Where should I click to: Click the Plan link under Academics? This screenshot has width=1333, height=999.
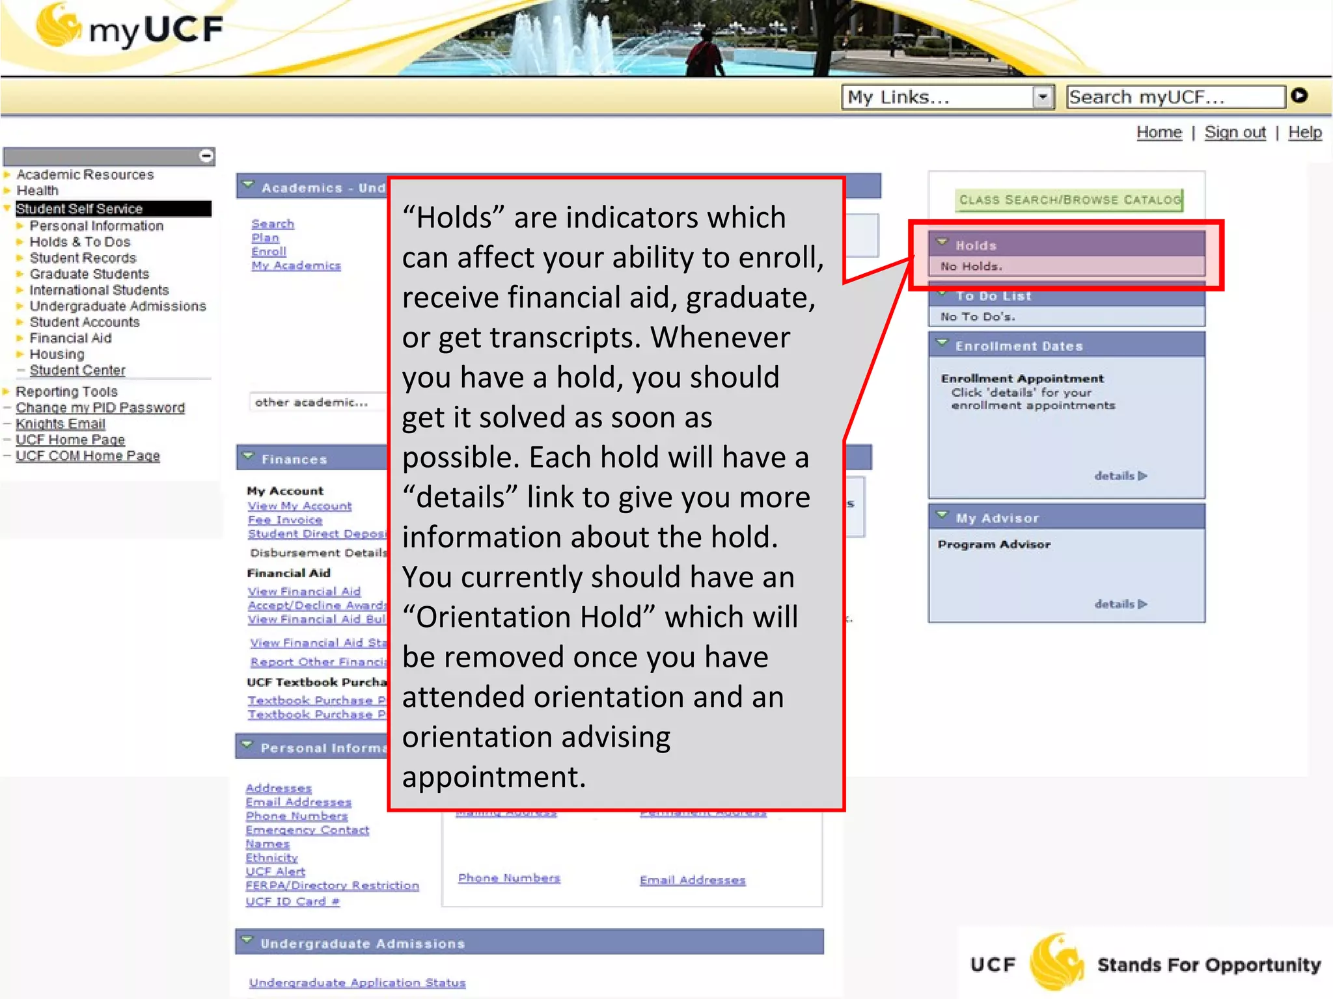pos(265,238)
